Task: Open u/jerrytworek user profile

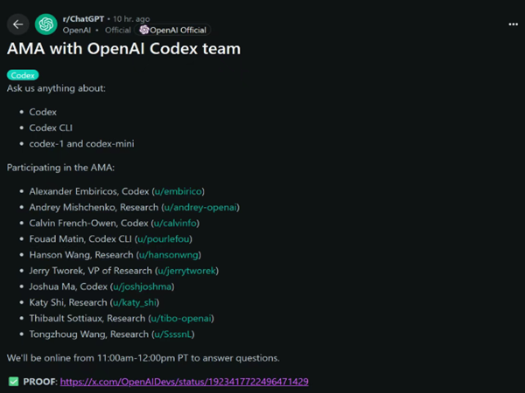Action: click(x=187, y=271)
